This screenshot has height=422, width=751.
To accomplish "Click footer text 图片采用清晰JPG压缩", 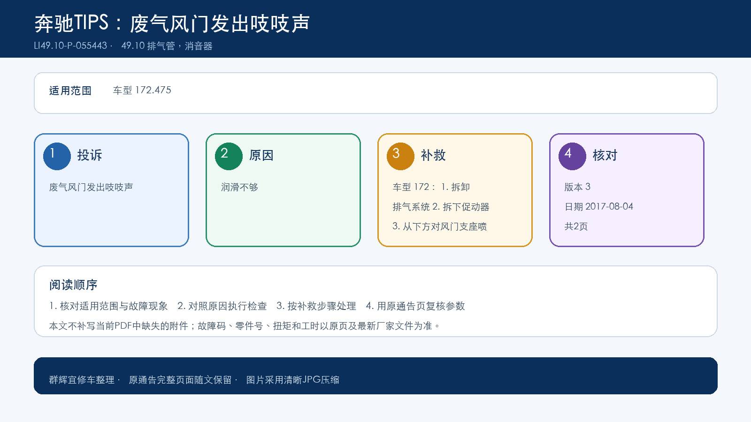I will coord(293,380).
